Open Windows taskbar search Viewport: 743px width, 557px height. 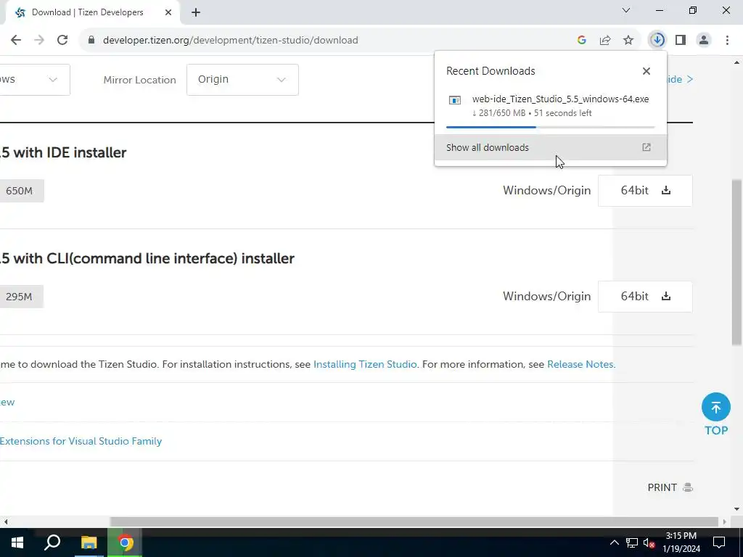(x=52, y=542)
